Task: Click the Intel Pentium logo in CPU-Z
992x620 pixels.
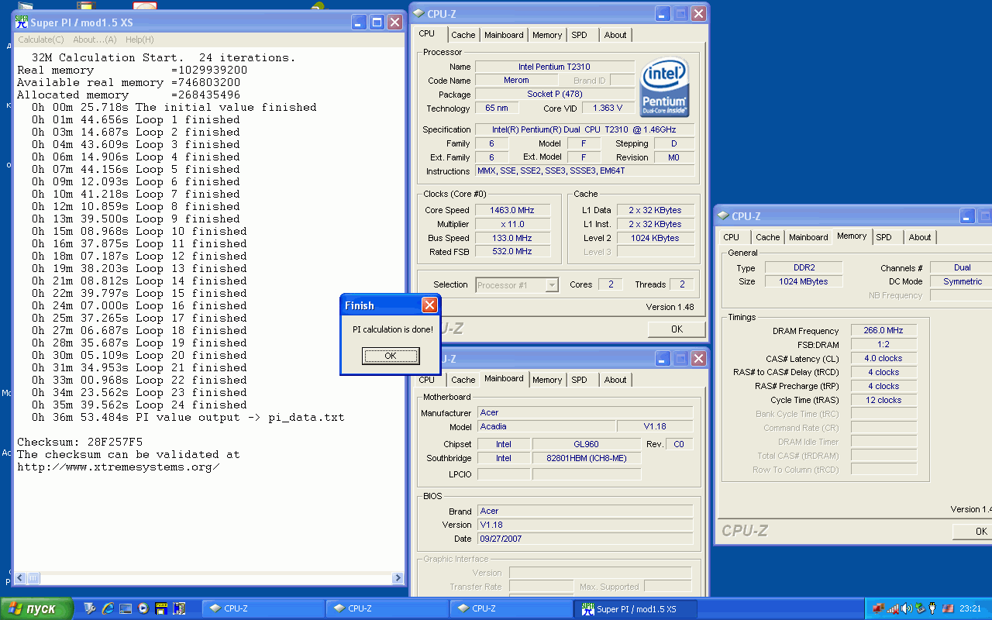Action: point(665,87)
